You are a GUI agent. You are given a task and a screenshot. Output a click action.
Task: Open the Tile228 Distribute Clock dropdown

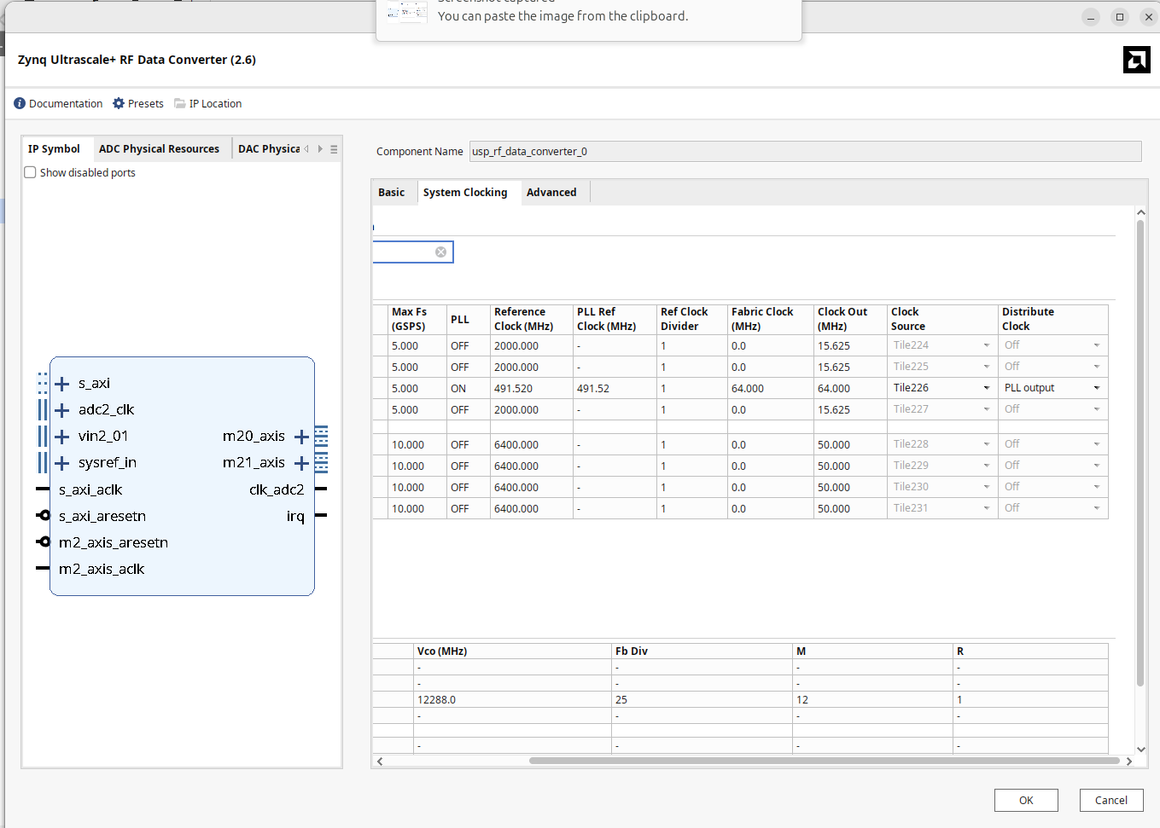[1097, 443]
